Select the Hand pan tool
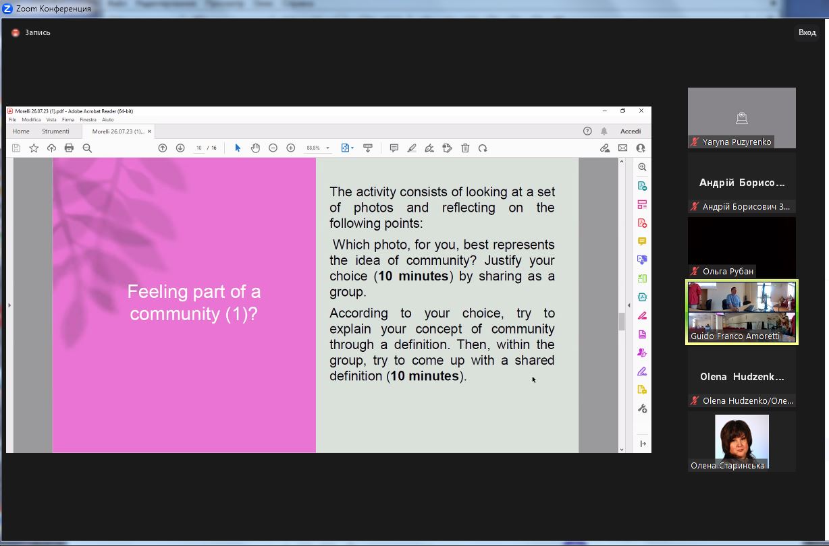The image size is (829, 546). pos(255,148)
